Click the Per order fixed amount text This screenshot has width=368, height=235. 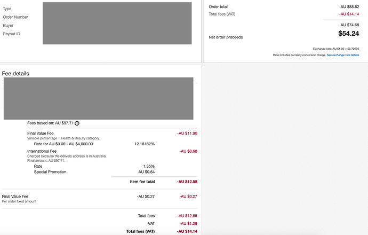[x=19, y=201]
